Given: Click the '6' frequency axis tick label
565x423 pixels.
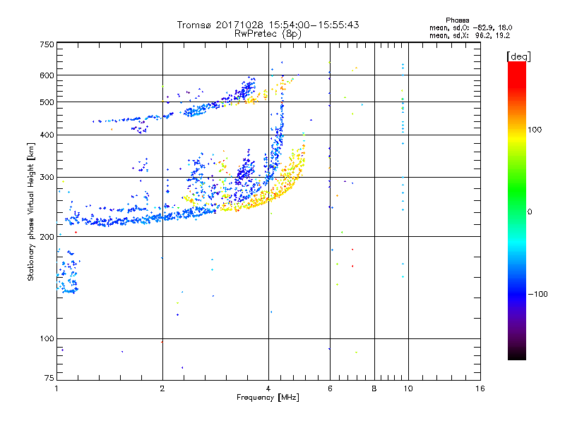Looking at the screenshot, I should tap(330, 388).
